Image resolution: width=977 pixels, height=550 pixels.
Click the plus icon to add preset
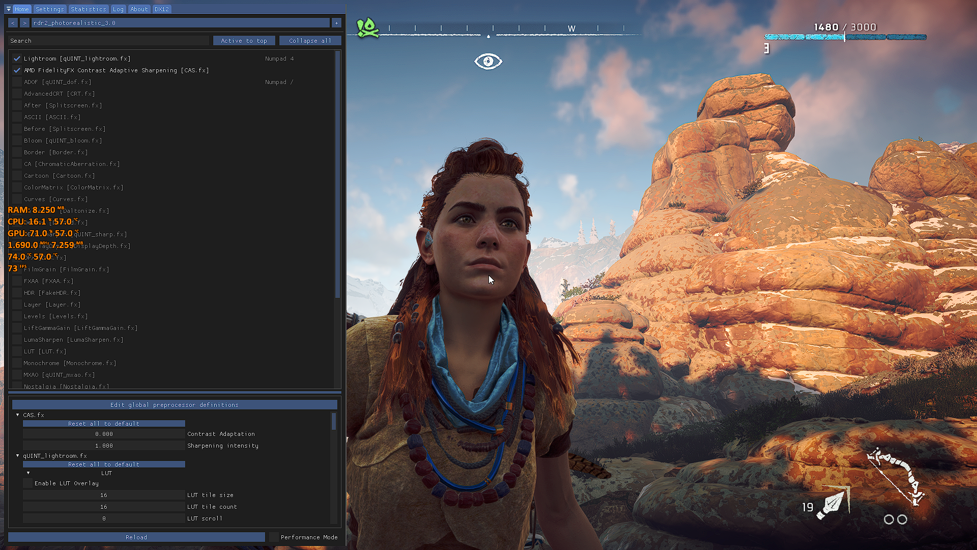tap(336, 23)
